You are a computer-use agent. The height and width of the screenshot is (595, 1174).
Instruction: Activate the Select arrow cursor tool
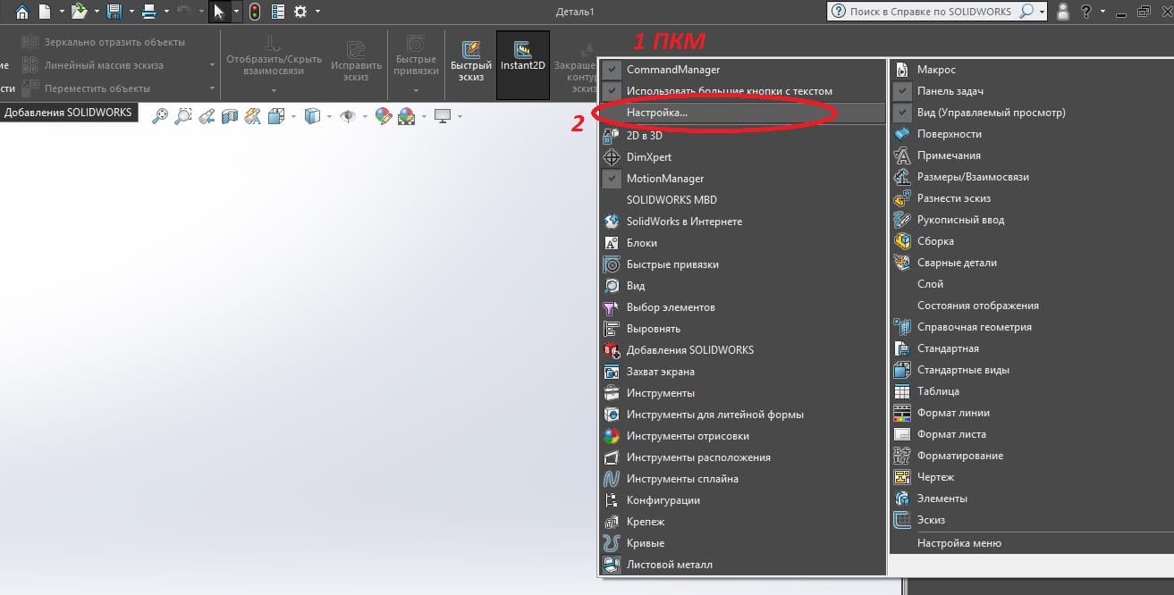(219, 12)
